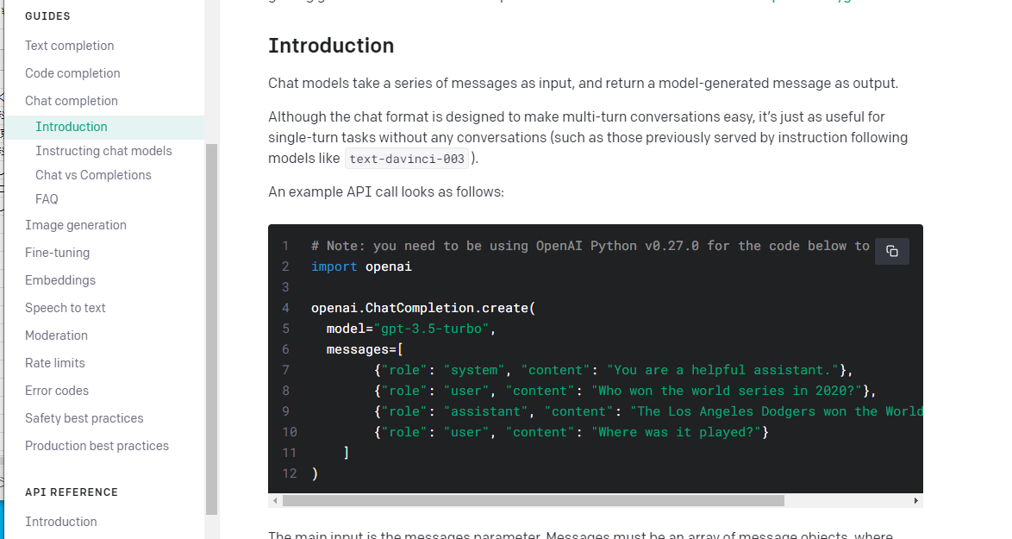Open the Code completion guide
1012x539 pixels.
[x=72, y=73]
